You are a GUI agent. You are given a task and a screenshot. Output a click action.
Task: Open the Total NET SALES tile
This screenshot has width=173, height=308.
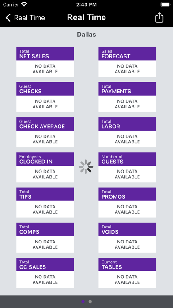[x=45, y=62]
